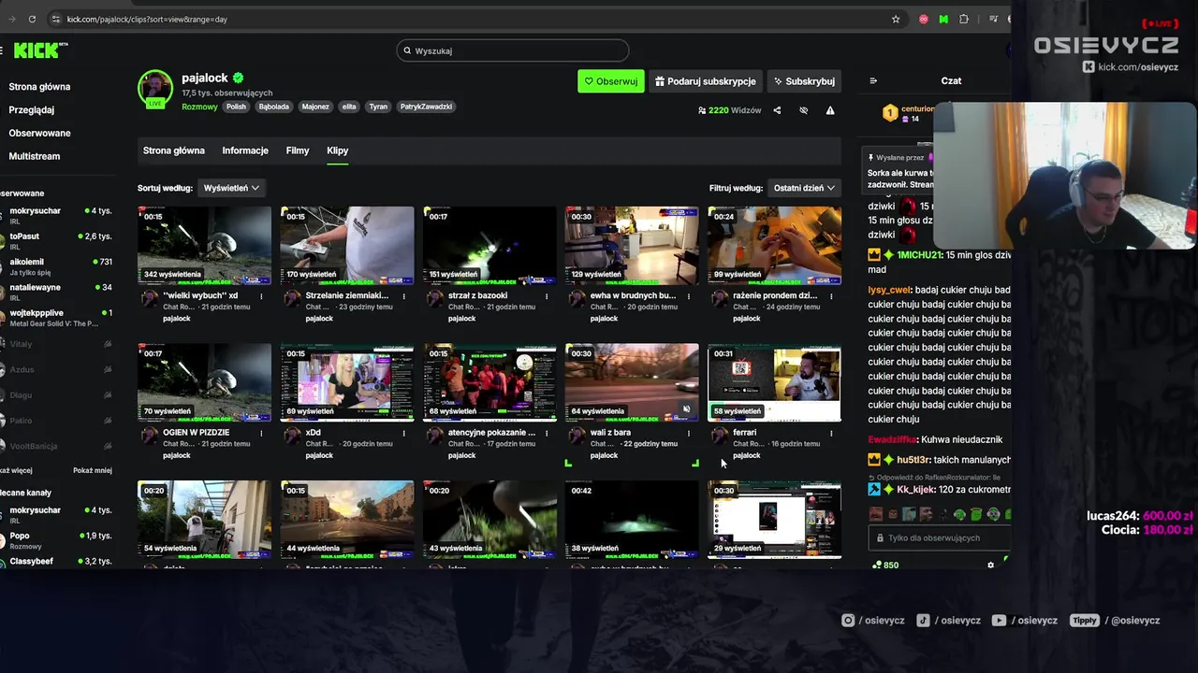The image size is (1198, 673).
Task: Open the browser extensions puzzle icon
Action: (x=965, y=19)
